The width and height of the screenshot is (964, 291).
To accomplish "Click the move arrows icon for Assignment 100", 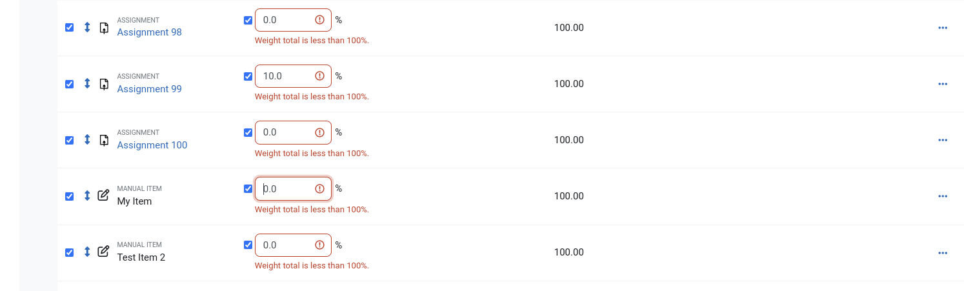I will 87,139.
